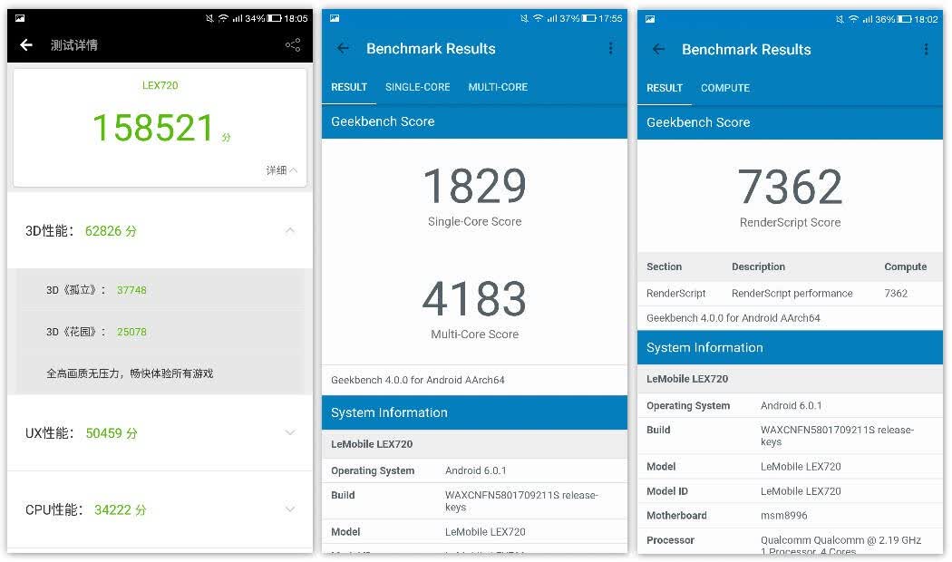Image resolution: width=952 pixels, height=562 pixels.
Task: Switch to the MULTI-CORE tab
Action: click(x=498, y=87)
